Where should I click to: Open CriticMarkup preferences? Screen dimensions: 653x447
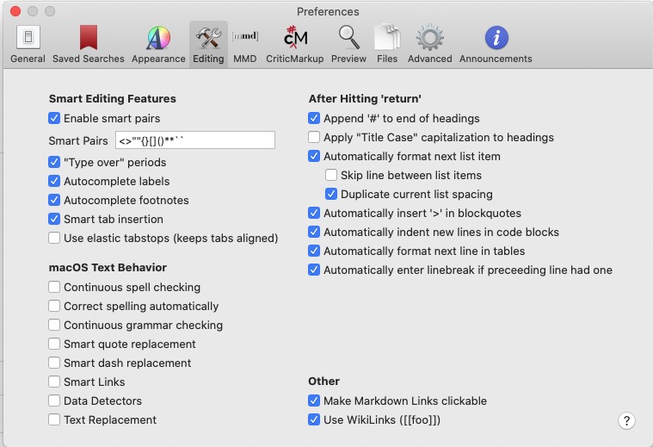point(294,44)
